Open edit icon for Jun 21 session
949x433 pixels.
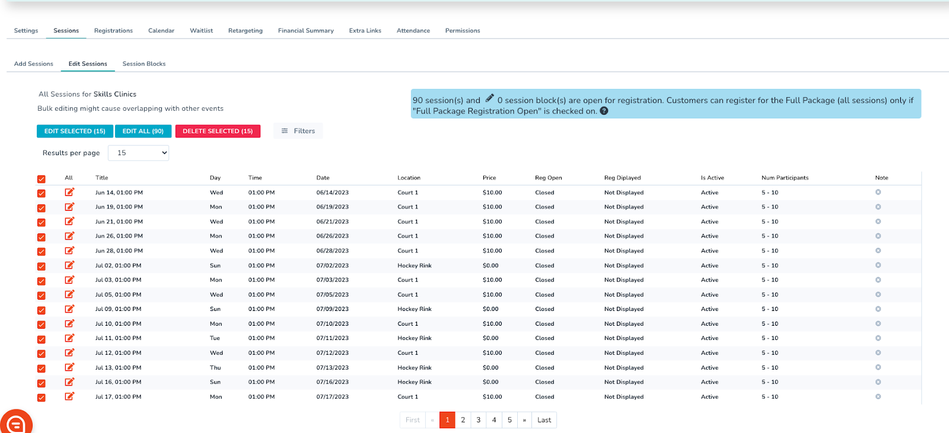(x=69, y=221)
